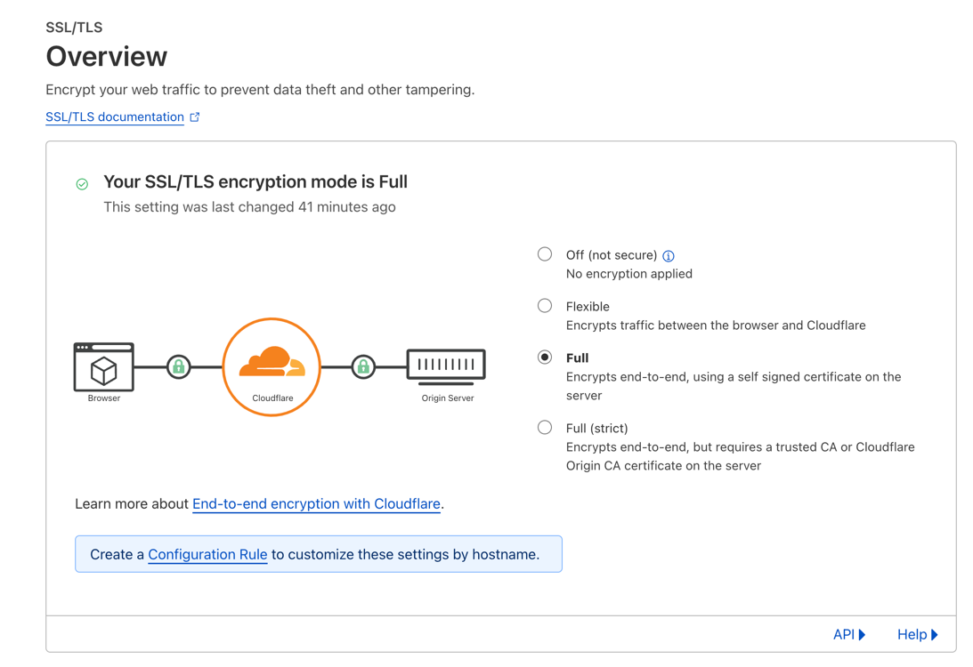This screenshot has width=973, height=667.
Task: Select the Full (strict) encryption mode
Action: point(544,427)
